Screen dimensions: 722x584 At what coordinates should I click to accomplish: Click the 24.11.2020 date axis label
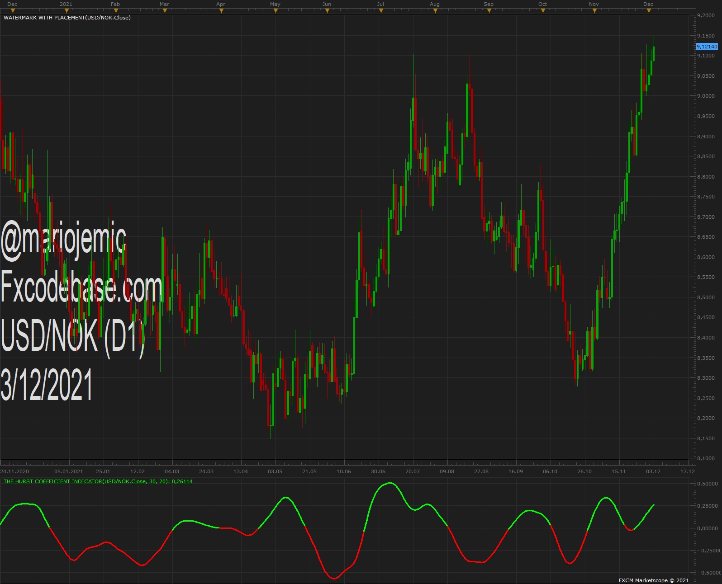click(x=14, y=471)
